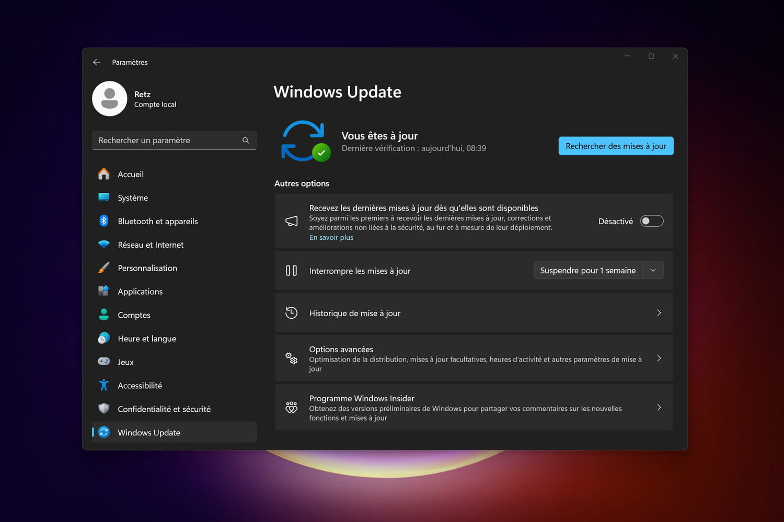Open the En savoir plus link
This screenshot has height=522, width=784.
click(x=331, y=238)
